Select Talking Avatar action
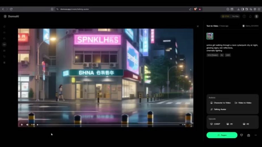 pyautogui.click(x=218, y=109)
